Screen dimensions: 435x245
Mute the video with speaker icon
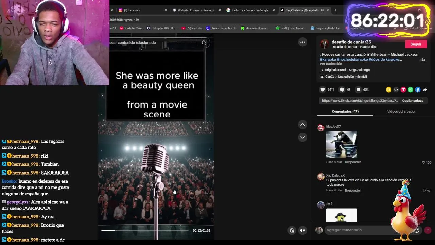(302, 230)
